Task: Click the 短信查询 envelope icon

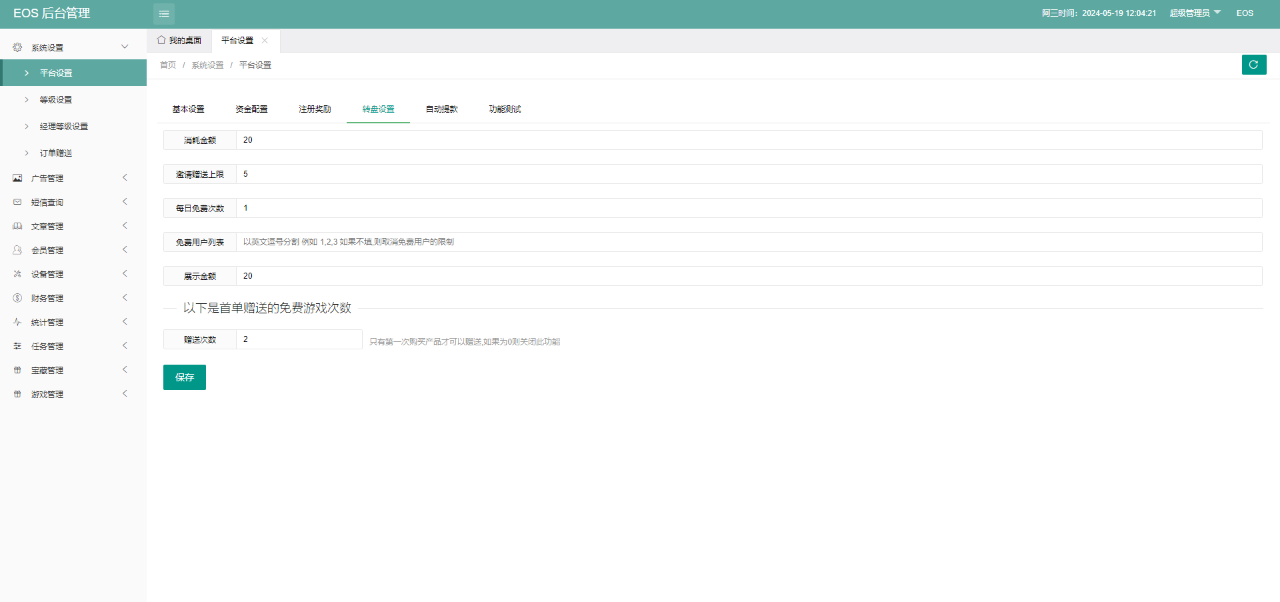Action: coord(17,202)
